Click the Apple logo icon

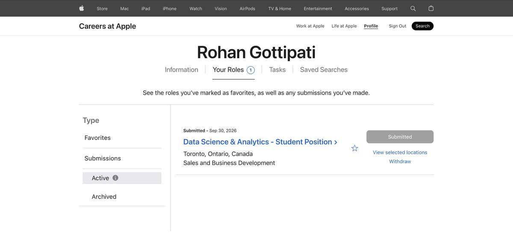[82, 9]
